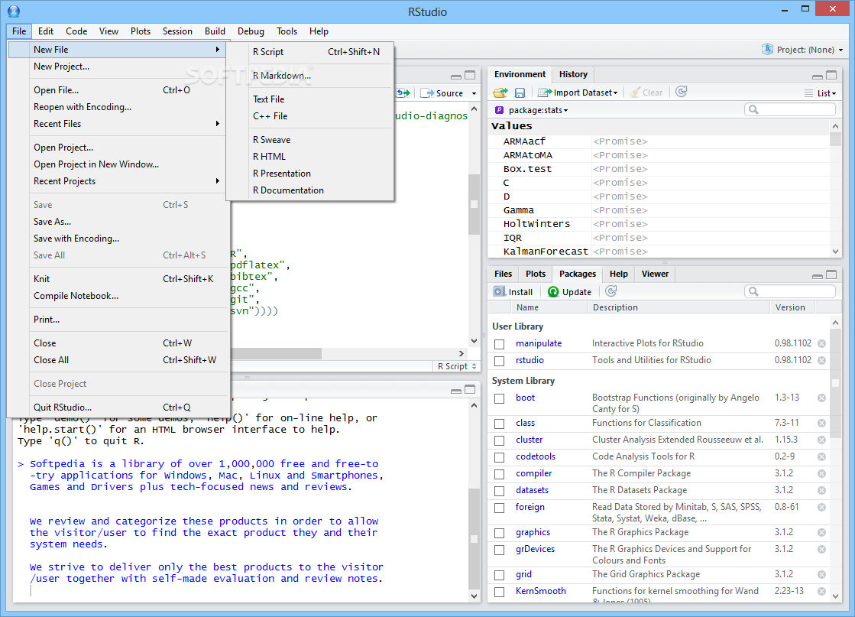The height and width of the screenshot is (617, 855).
Task: Load the cluster package via checkbox
Action: pyautogui.click(x=499, y=441)
